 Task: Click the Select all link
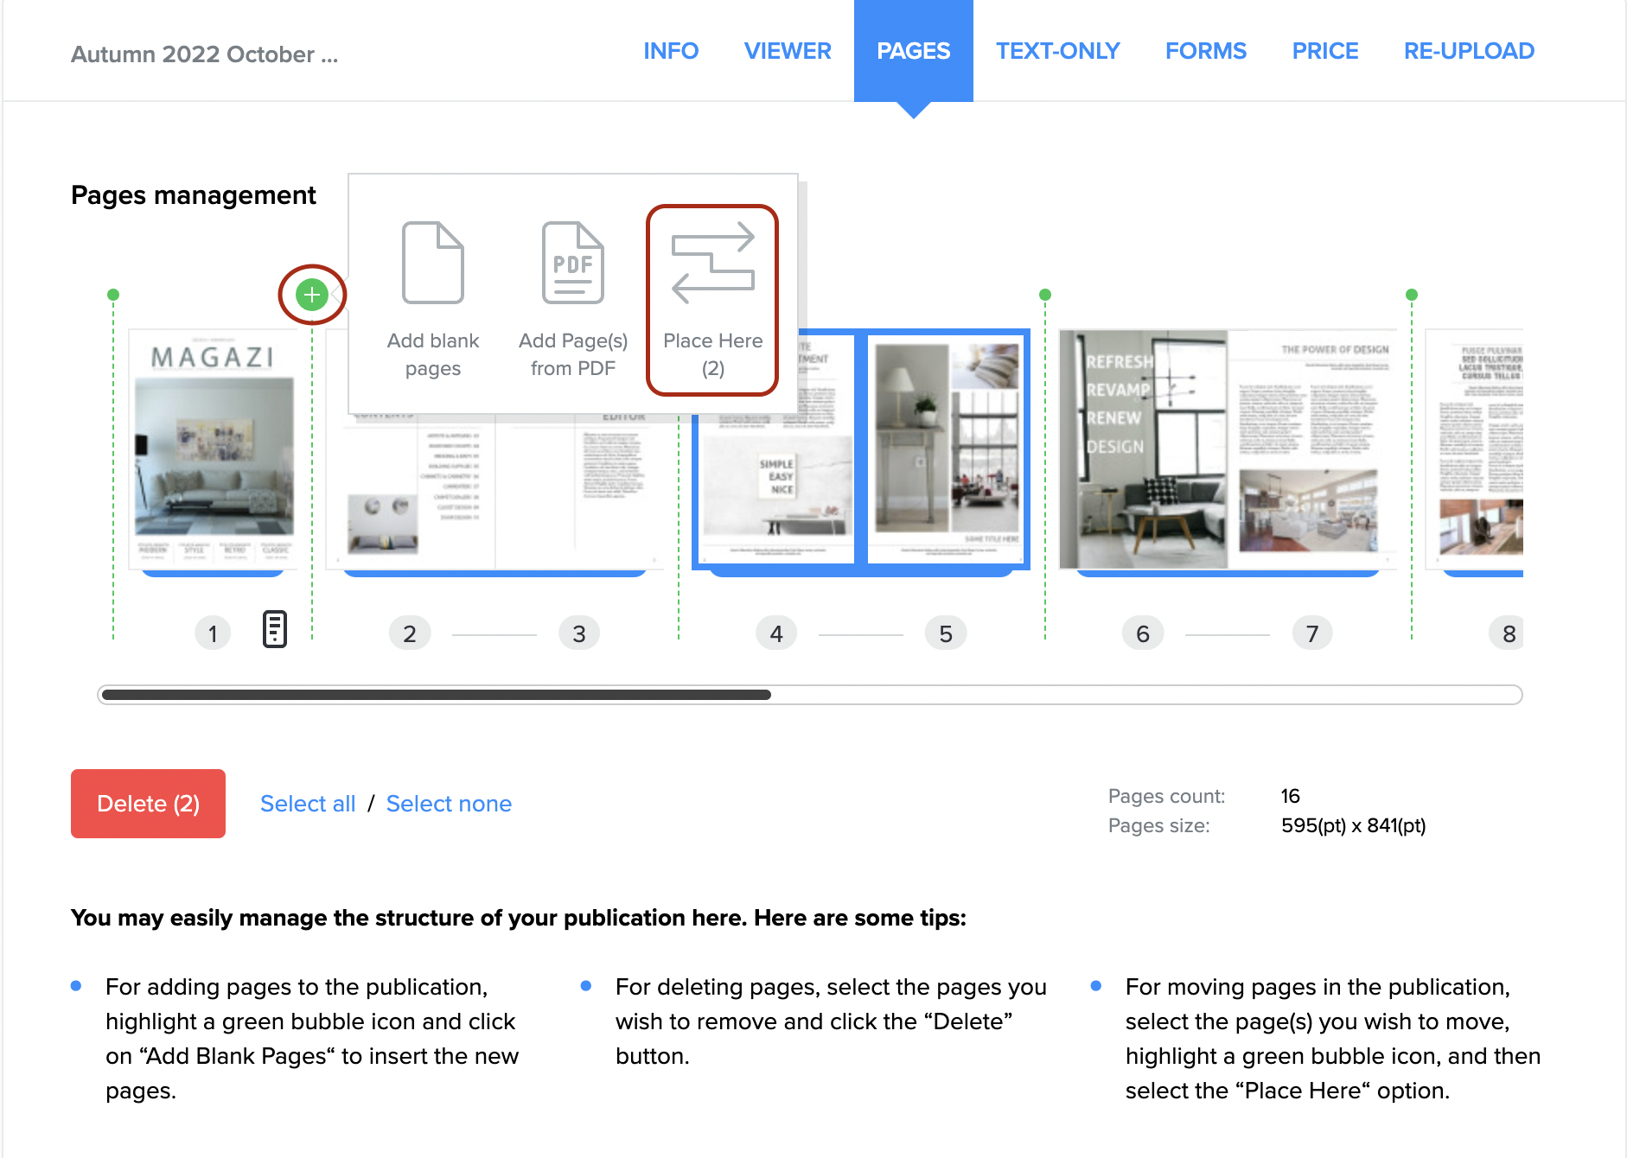coord(308,804)
